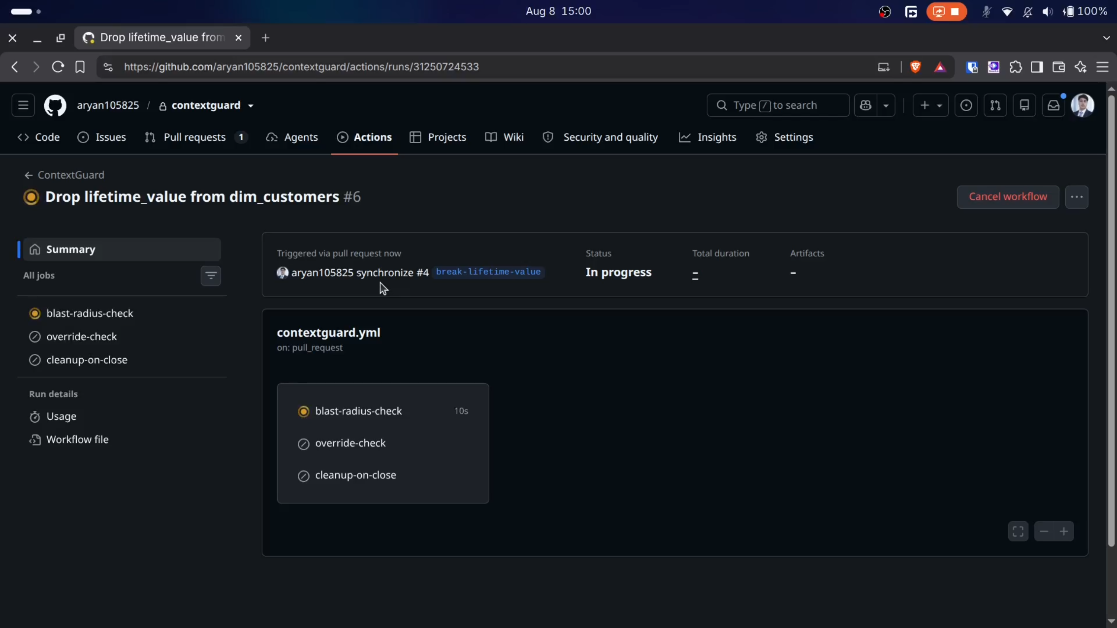Open the volume icon in system tray

[x=1048, y=12]
